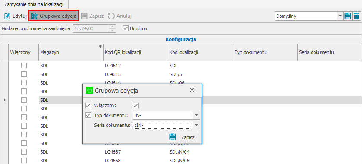
Task: Click the green basket icon in the dialog title
Action: click(x=89, y=91)
